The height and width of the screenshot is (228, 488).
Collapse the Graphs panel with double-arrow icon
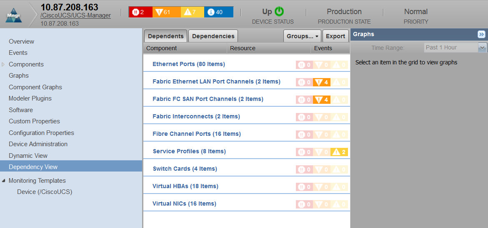pos(481,34)
